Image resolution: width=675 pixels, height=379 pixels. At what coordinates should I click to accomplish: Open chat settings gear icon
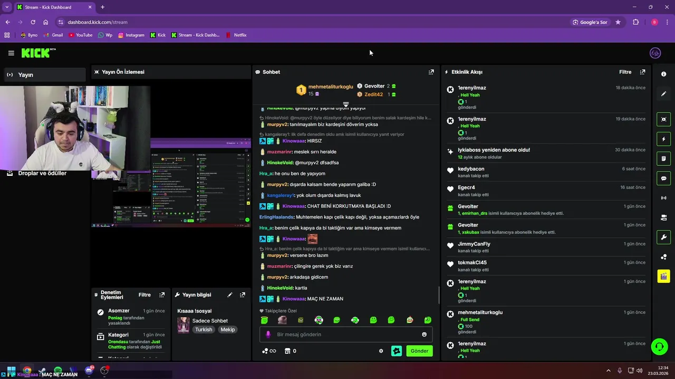tap(381, 351)
